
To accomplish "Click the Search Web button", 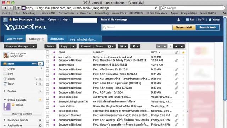I will tap(207, 27).
